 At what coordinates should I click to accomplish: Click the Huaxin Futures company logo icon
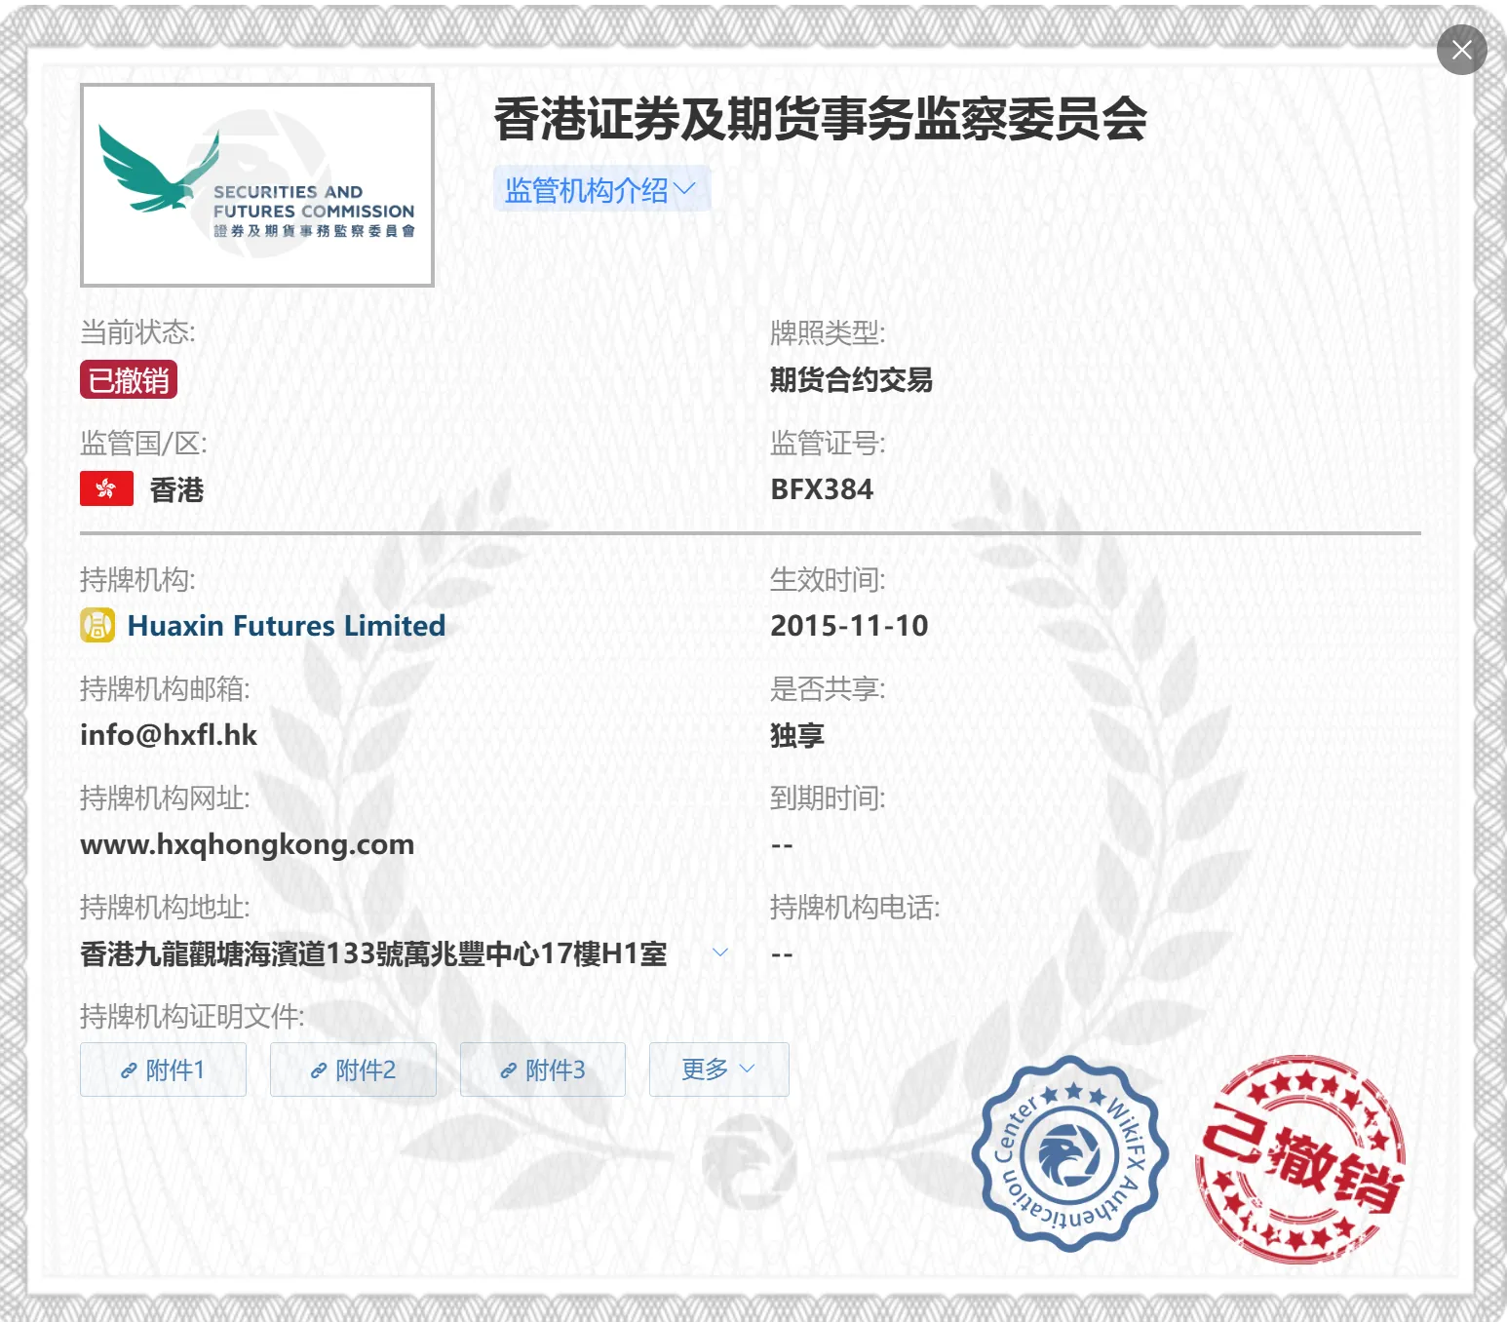[x=97, y=625]
